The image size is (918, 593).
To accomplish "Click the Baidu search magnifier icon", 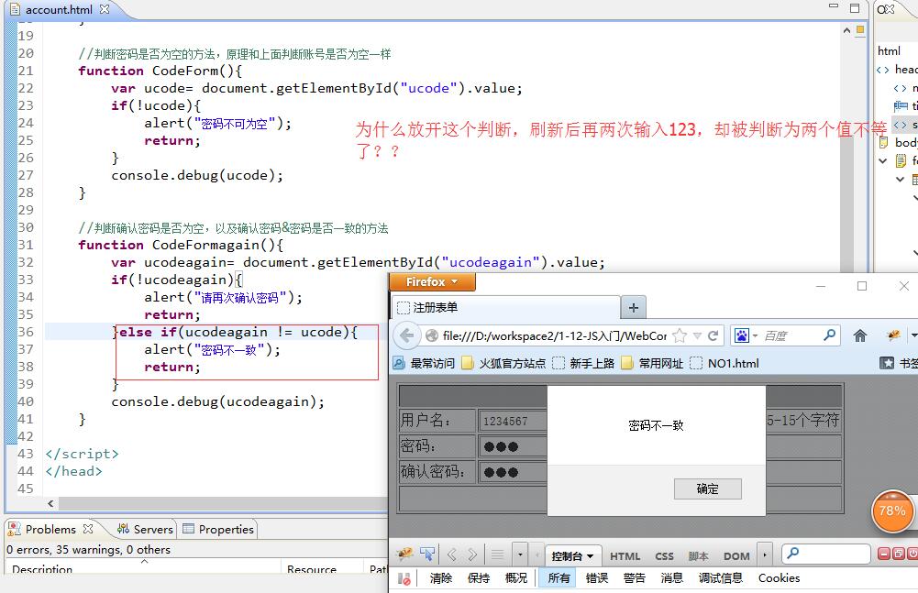I will coord(829,335).
